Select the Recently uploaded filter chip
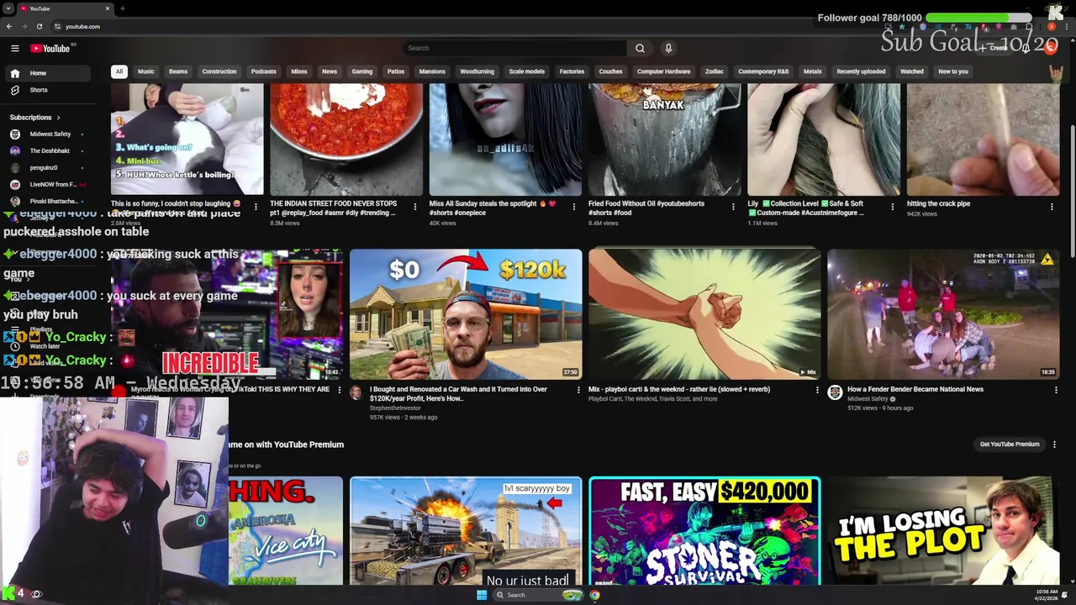This screenshot has width=1076, height=605. 861,71
